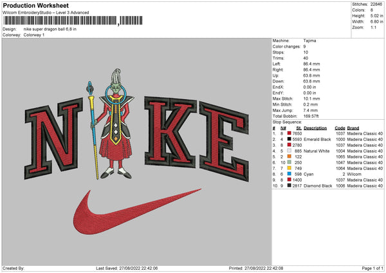Viewport: 386px width, 273px height.
Task: Click the 'Code' column header
Action: coord(340,128)
